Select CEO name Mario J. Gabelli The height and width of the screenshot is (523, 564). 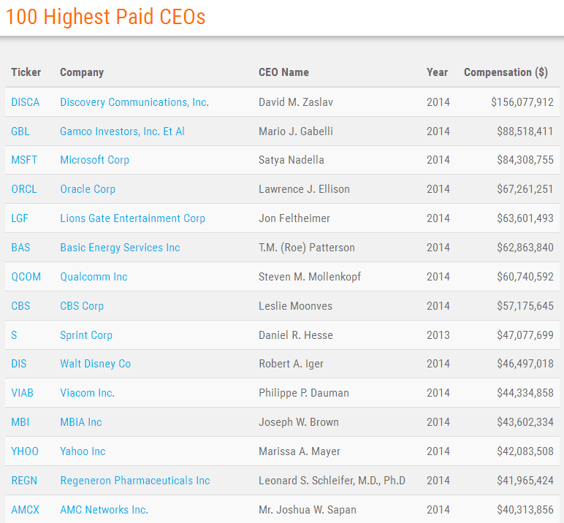(296, 131)
